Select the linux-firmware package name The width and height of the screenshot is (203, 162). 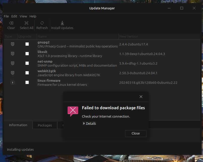49,80
